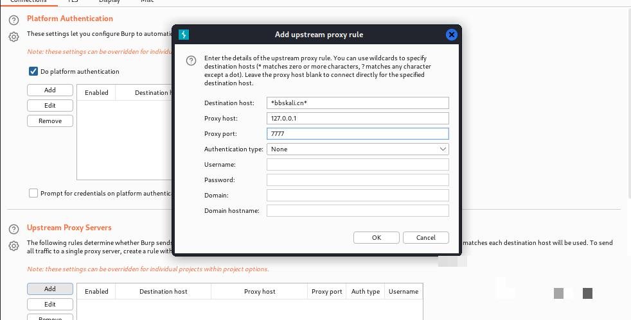Click the Auth type column header
Screen dimensions: 631x320
[366, 292]
